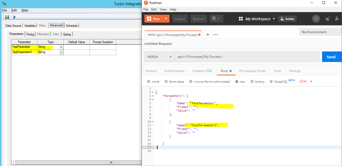Click the invite person icon in Postman
This screenshot has height=166, width=342.
(282, 19)
